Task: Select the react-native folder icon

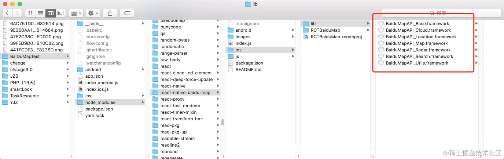Action: 156,86
